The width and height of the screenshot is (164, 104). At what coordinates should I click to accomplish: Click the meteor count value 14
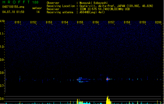pyautogui.click(x=38, y=12)
